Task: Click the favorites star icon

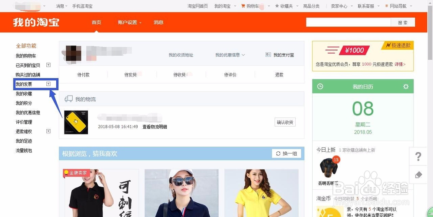Action: coord(277,6)
